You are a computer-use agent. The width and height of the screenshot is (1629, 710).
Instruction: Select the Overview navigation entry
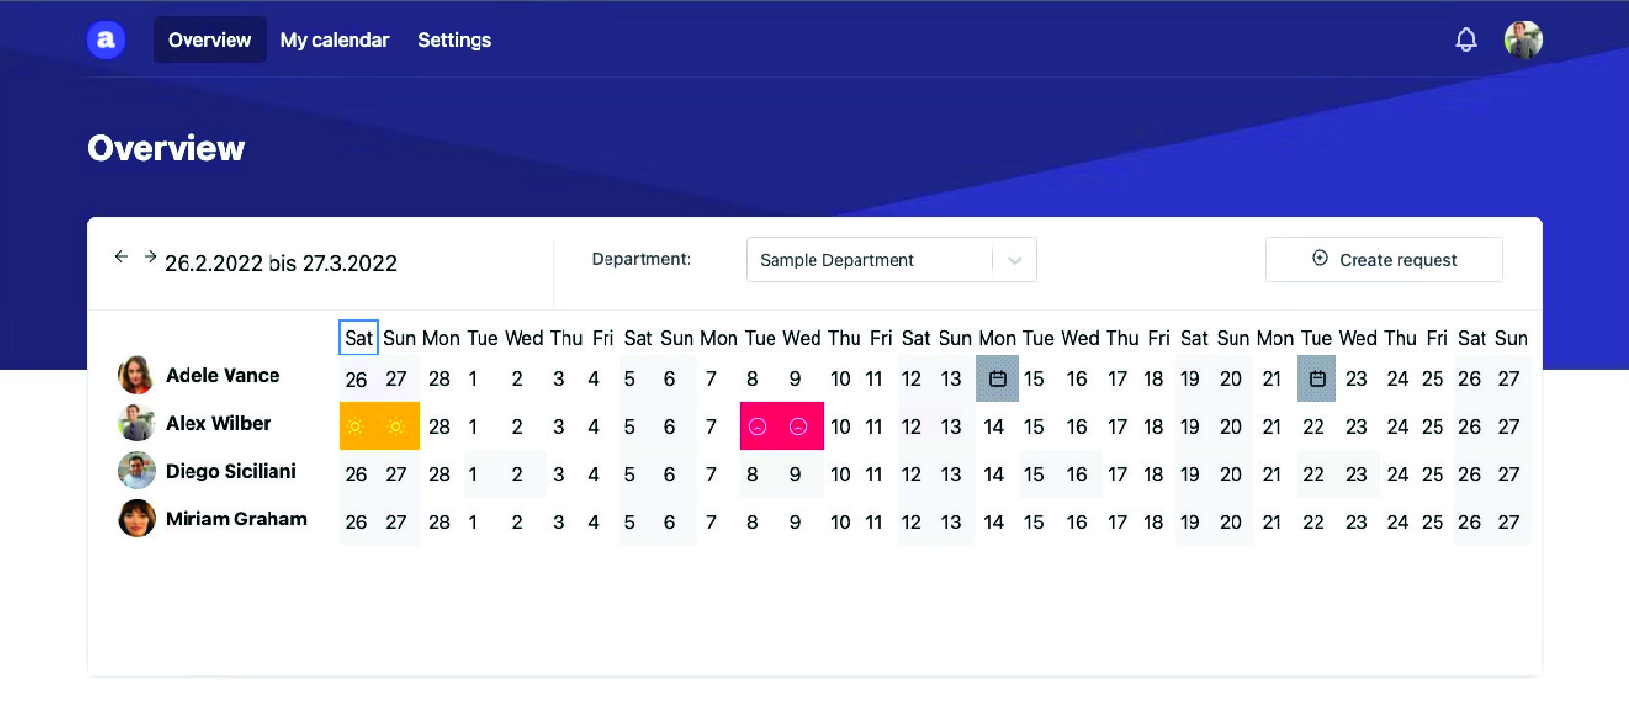(208, 40)
